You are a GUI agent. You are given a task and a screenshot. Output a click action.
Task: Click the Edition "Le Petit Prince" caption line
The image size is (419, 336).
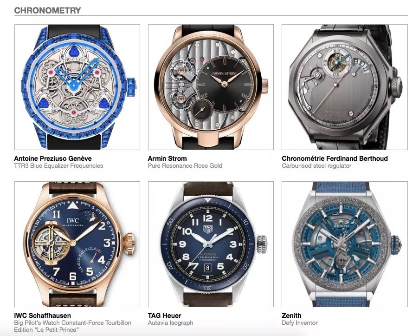pyautogui.click(x=46, y=330)
